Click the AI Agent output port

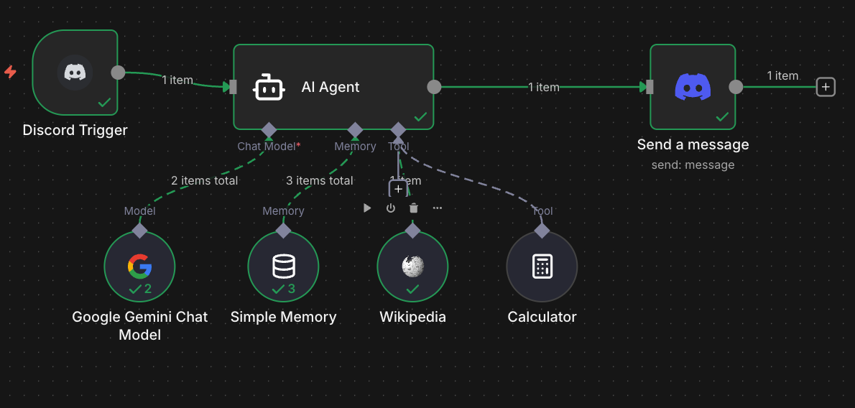(x=434, y=87)
